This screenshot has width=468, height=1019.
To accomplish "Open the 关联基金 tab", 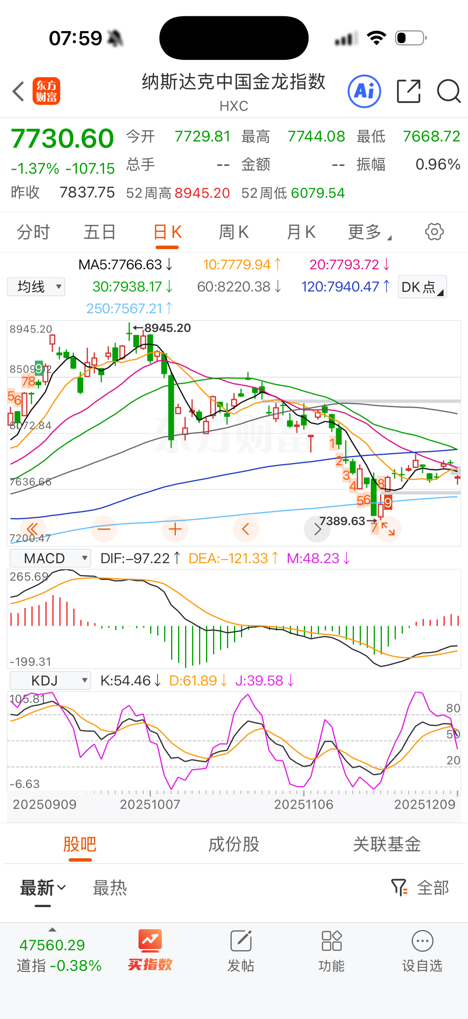I will [x=387, y=844].
